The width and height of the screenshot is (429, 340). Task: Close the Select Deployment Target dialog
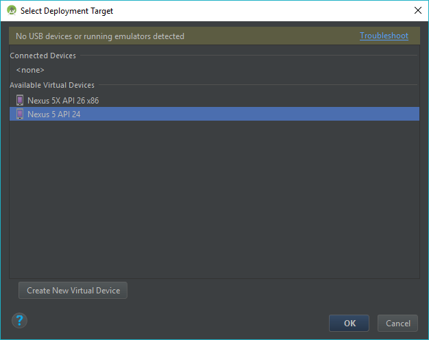(x=417, y=11)
